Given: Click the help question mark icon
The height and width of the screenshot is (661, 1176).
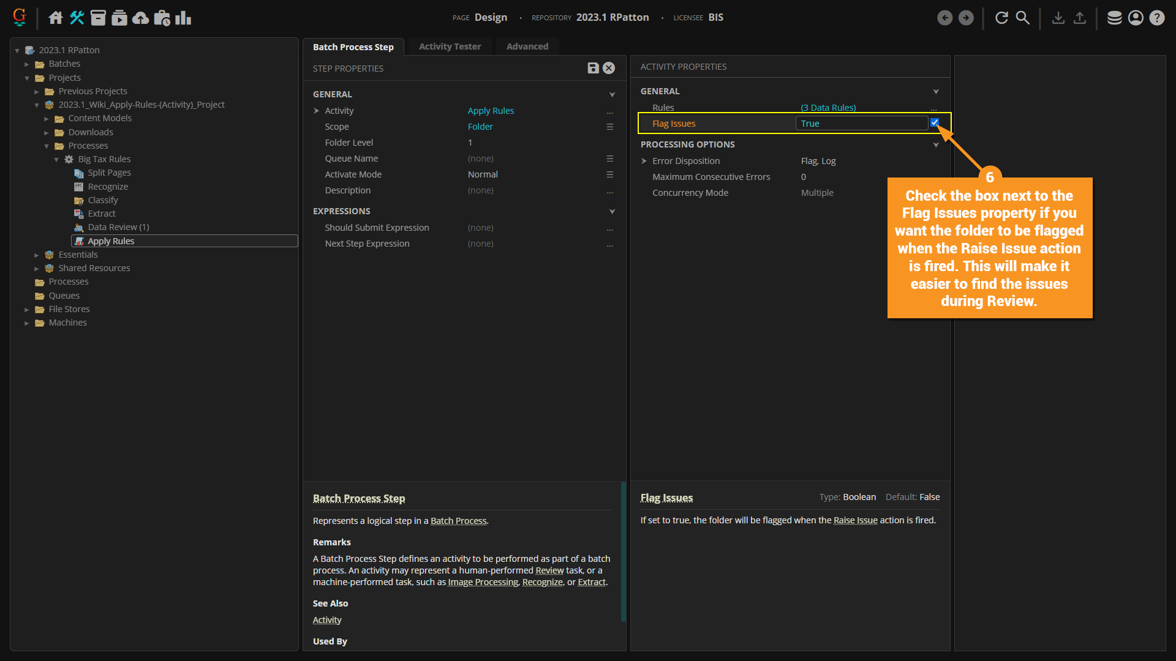Looking at the screenshot, I should tap(1156, 18).
